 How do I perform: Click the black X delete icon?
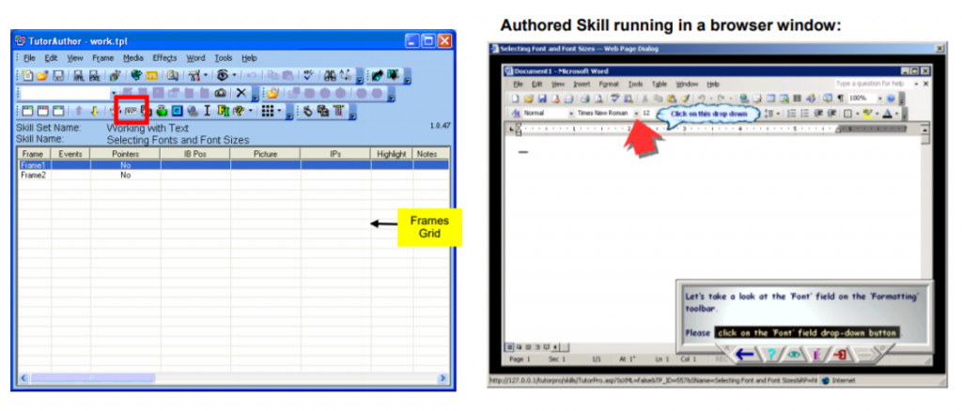coord(241,93)
